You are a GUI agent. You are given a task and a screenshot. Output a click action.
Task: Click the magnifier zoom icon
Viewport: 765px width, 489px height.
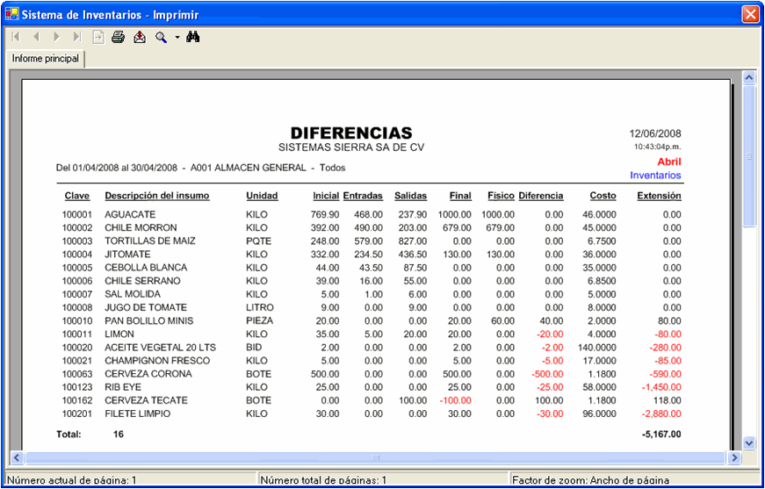coord(161,37)
